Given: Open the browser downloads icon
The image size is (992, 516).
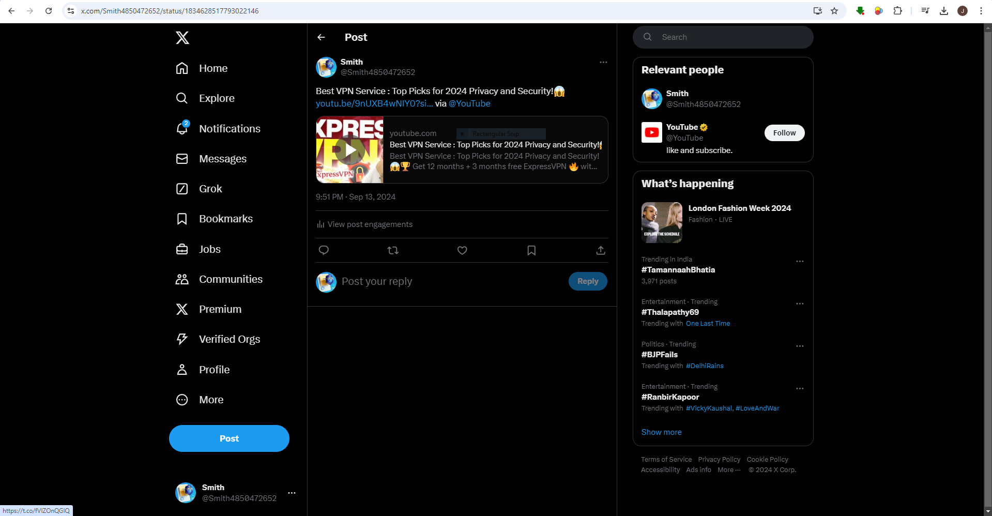Looking at the screenshot, I should click(x=944, y=11).
